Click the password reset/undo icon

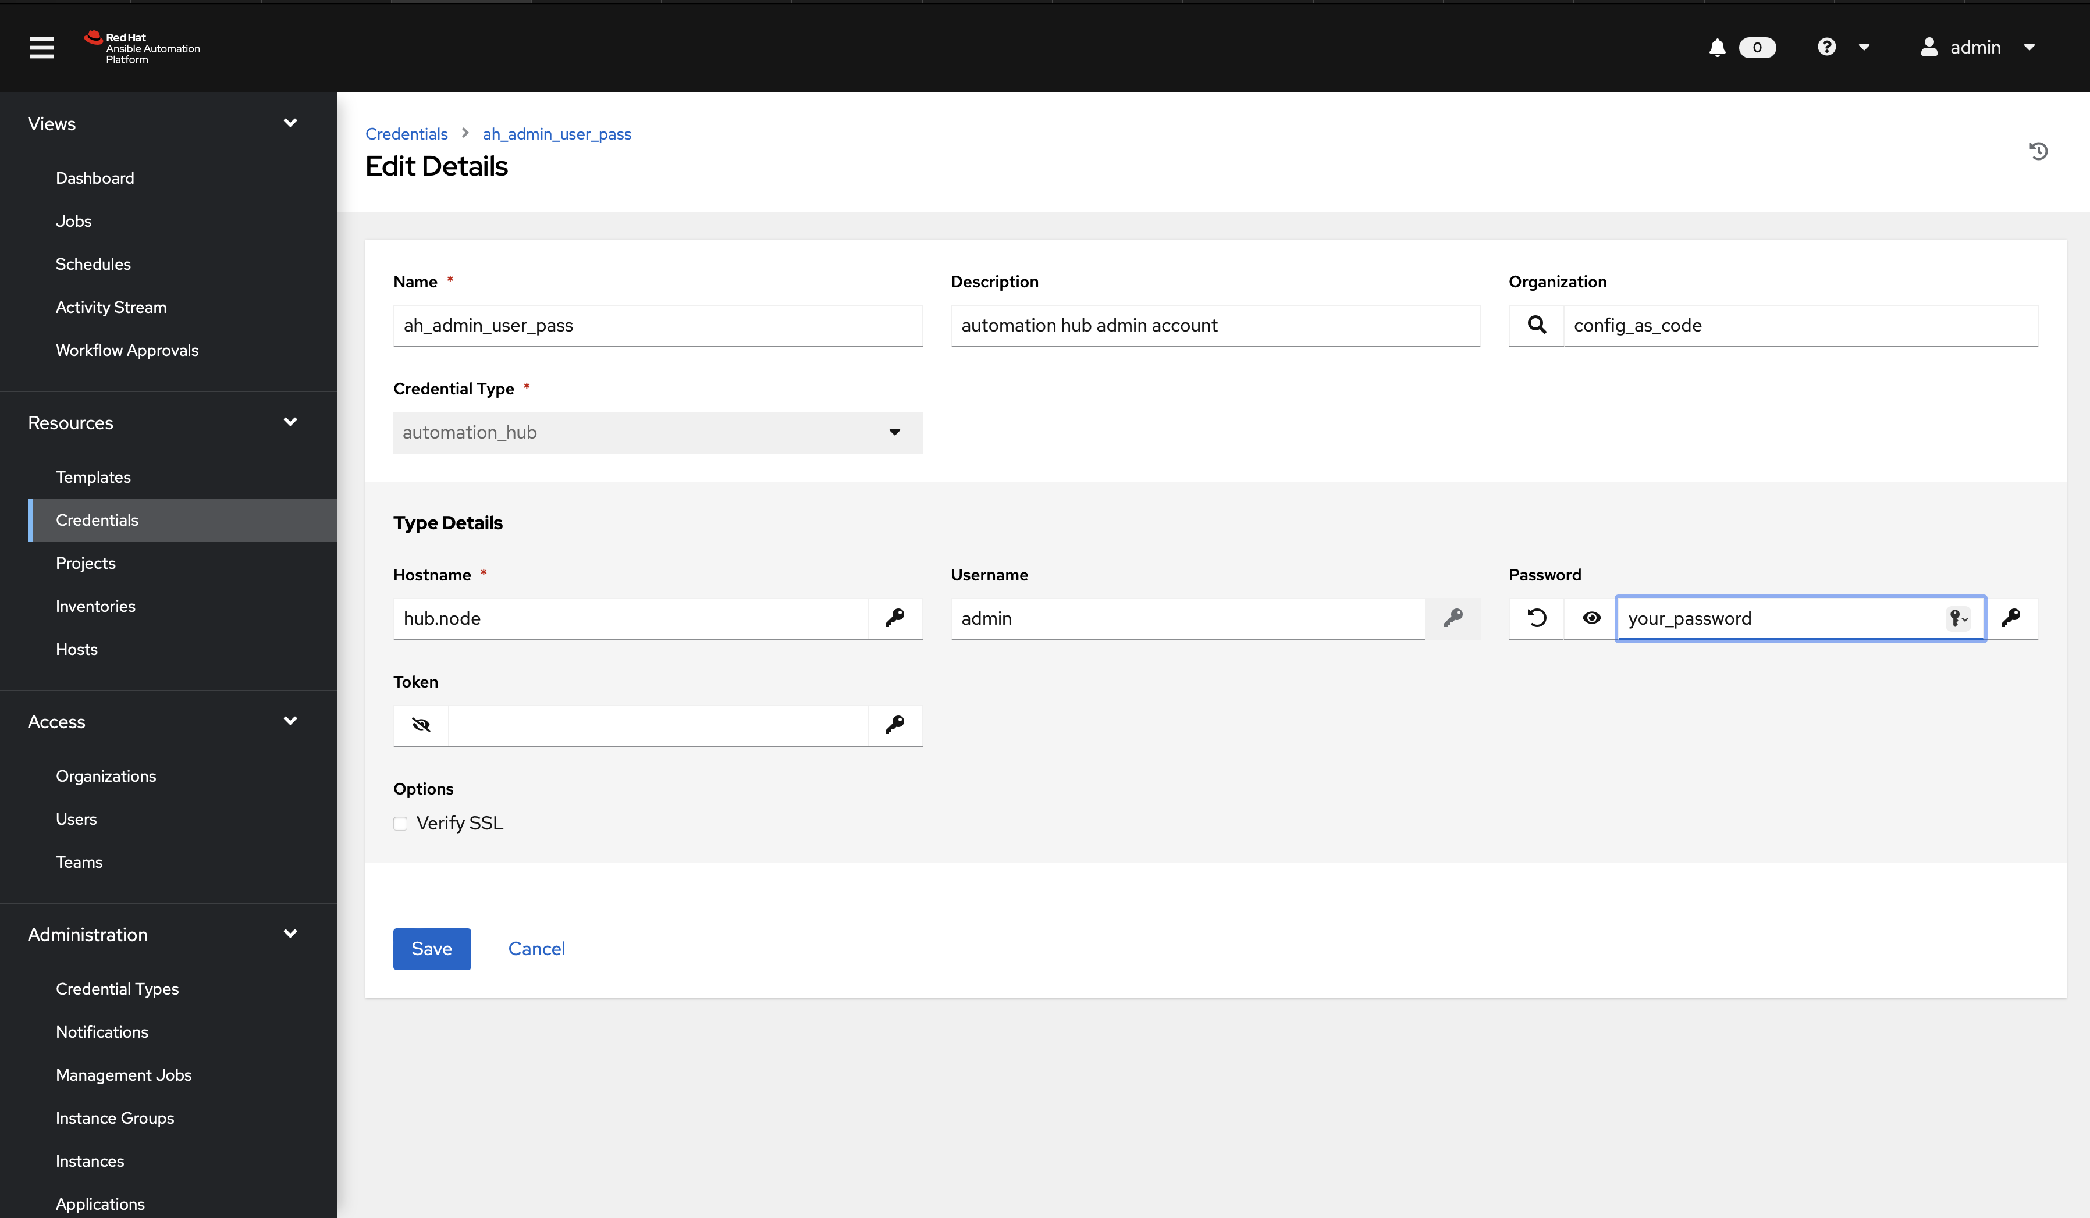1536,618
